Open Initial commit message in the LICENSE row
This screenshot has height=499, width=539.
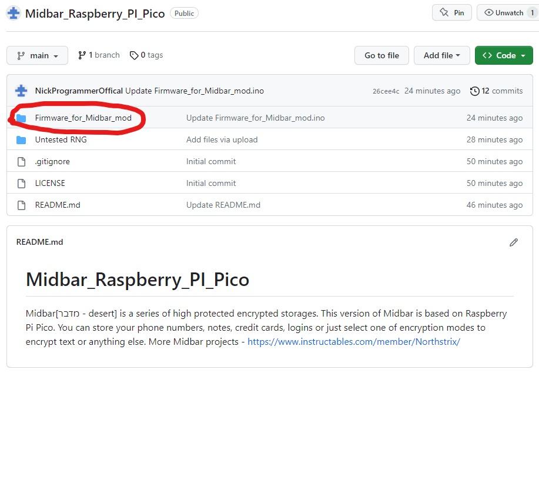211,183
